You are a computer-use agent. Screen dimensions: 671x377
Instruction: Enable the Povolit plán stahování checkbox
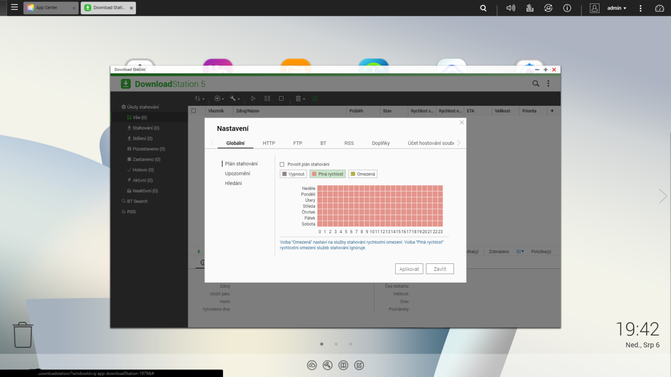click(282, 164)
